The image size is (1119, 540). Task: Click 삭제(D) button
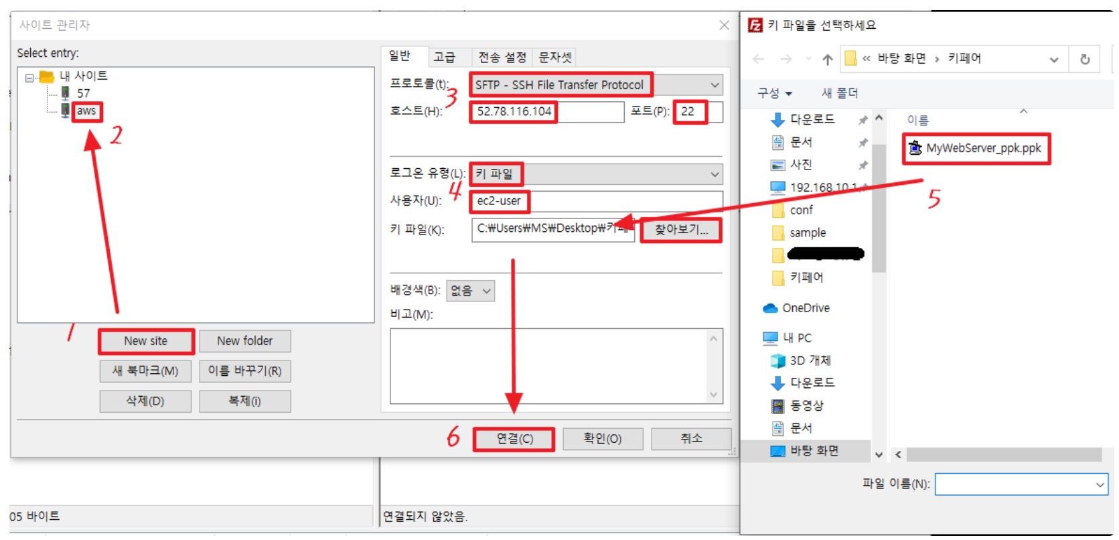[x=145, y=401]
